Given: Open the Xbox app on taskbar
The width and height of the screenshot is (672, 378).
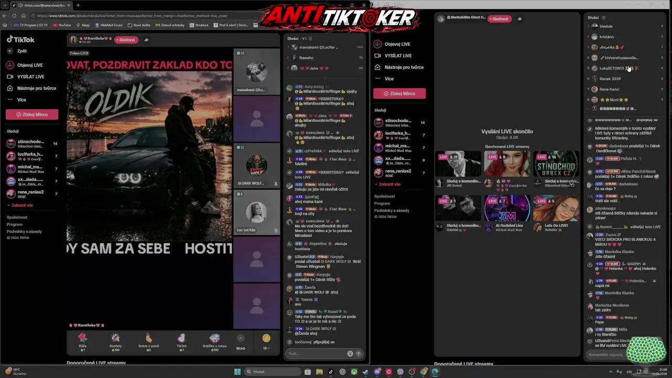Looking at the screenshot, I should point(354,372).
